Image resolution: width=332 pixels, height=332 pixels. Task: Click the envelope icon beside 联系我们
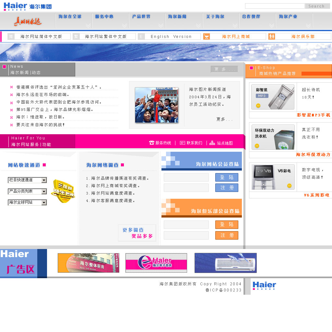pyautogui.click(x=182, y=143)
